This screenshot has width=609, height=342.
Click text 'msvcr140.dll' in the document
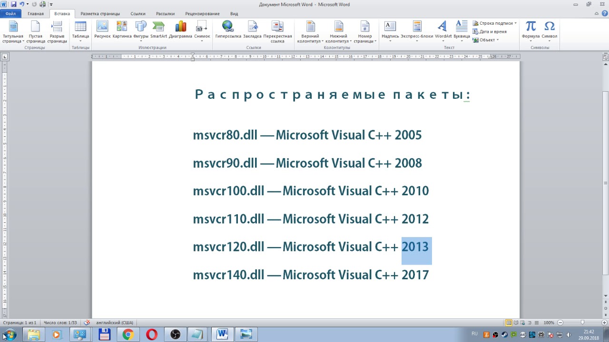(228, 275)
